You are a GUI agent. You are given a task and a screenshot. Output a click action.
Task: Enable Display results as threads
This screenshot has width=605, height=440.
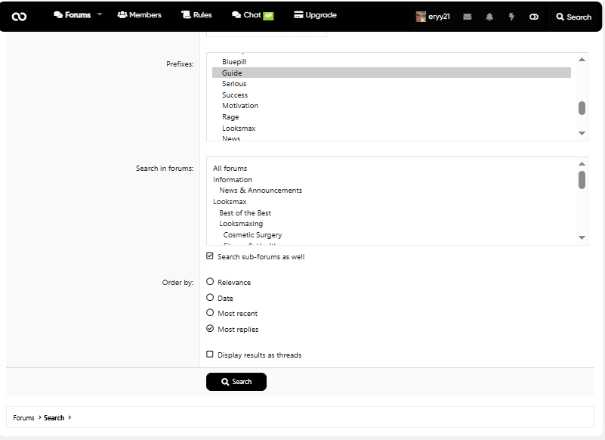coord(209,355)
